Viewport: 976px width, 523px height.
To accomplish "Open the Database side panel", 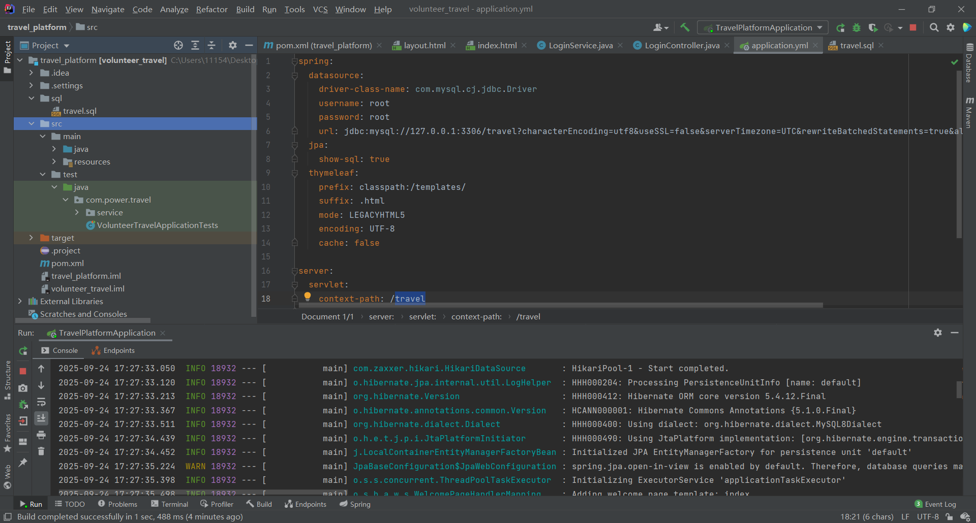I will (969, 63).
